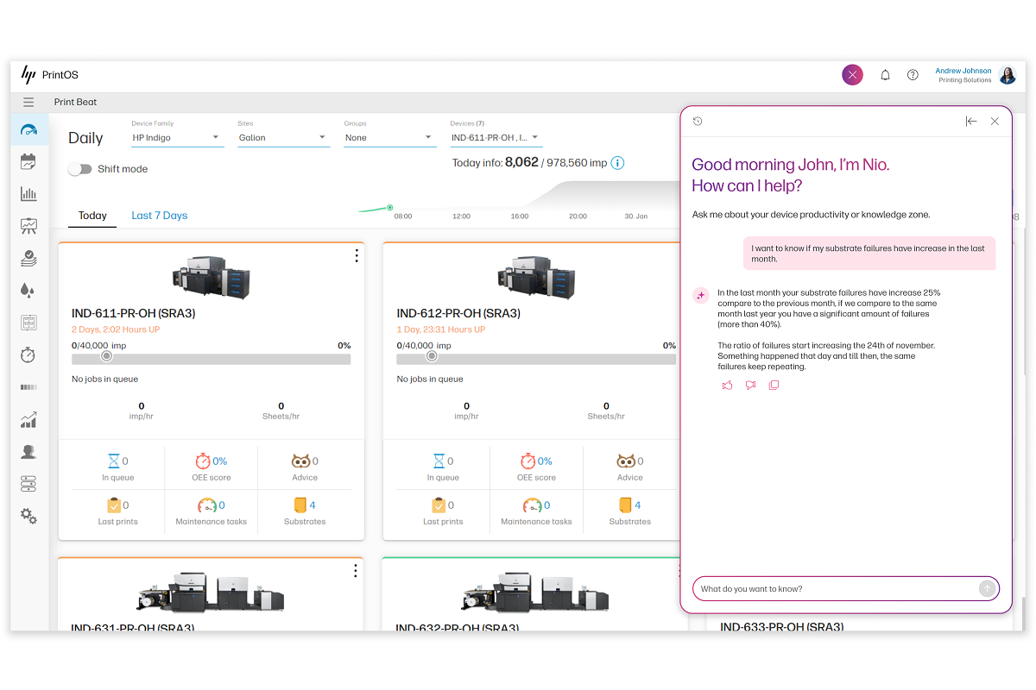1036x690 pixels.
Task: Click the Andrew Johnson user name
Action: [x=963, y=71]
